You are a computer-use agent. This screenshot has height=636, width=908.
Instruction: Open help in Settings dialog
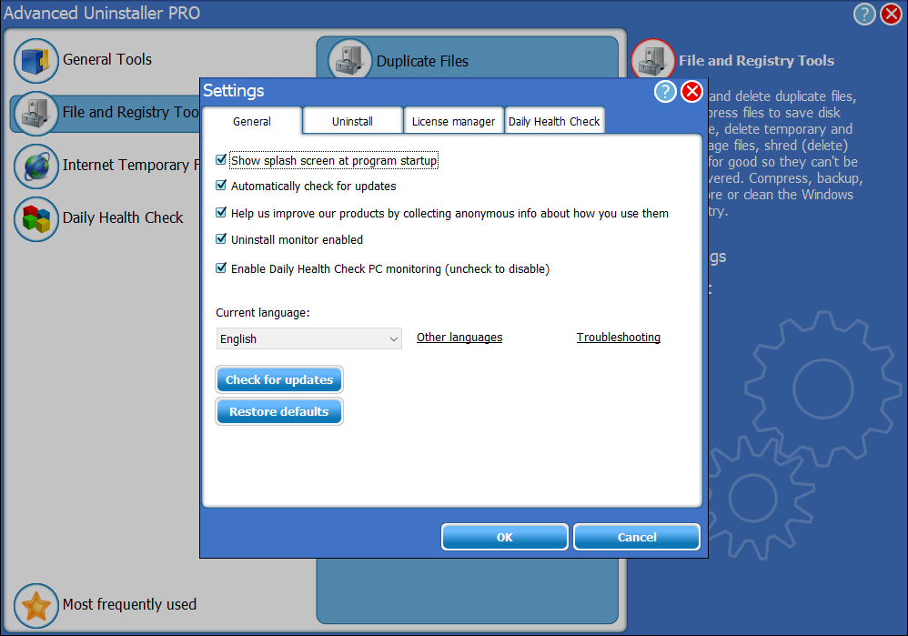(665, 92)
